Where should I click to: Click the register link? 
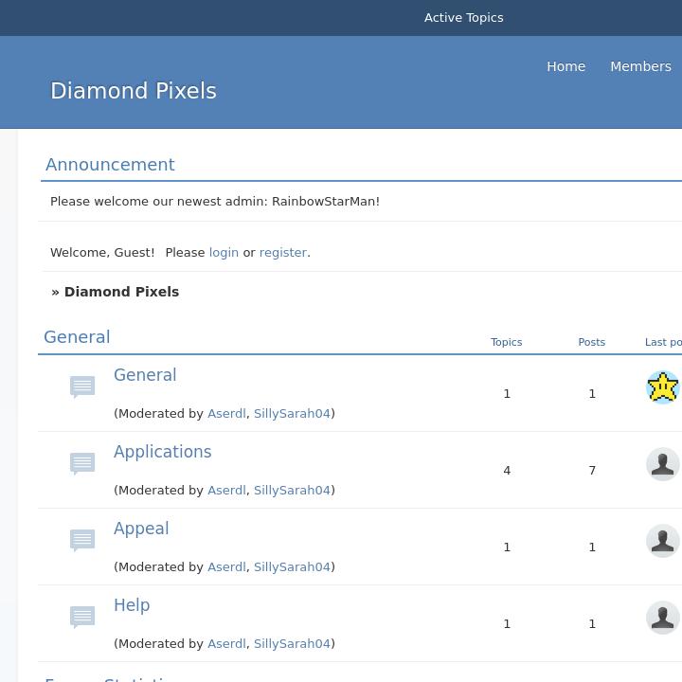282,253
